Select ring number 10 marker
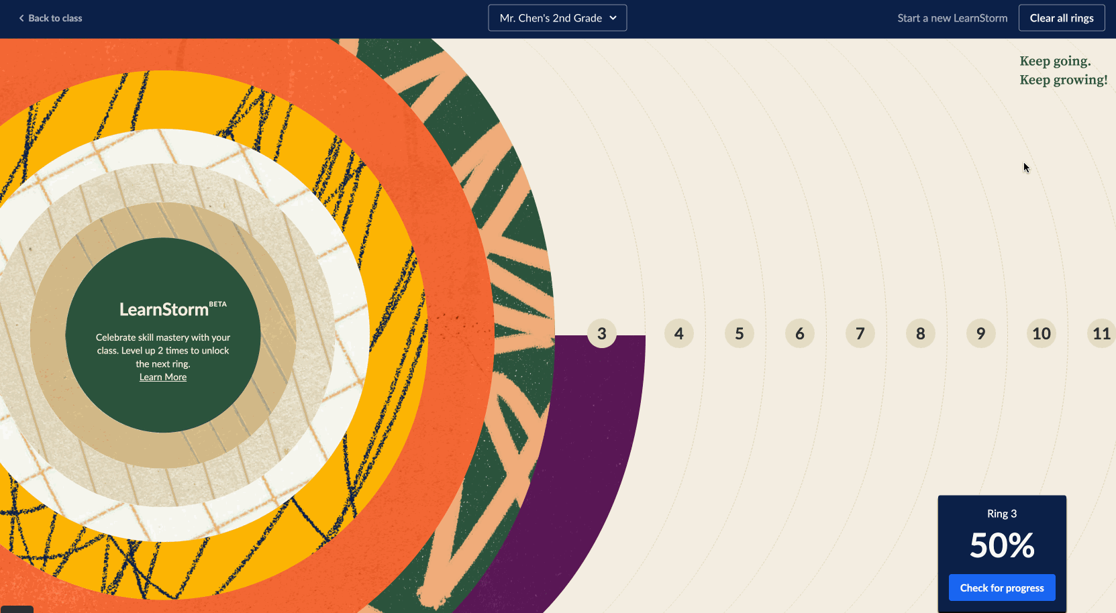Screen dimensions: 1116x613 tap(1041, 333)
